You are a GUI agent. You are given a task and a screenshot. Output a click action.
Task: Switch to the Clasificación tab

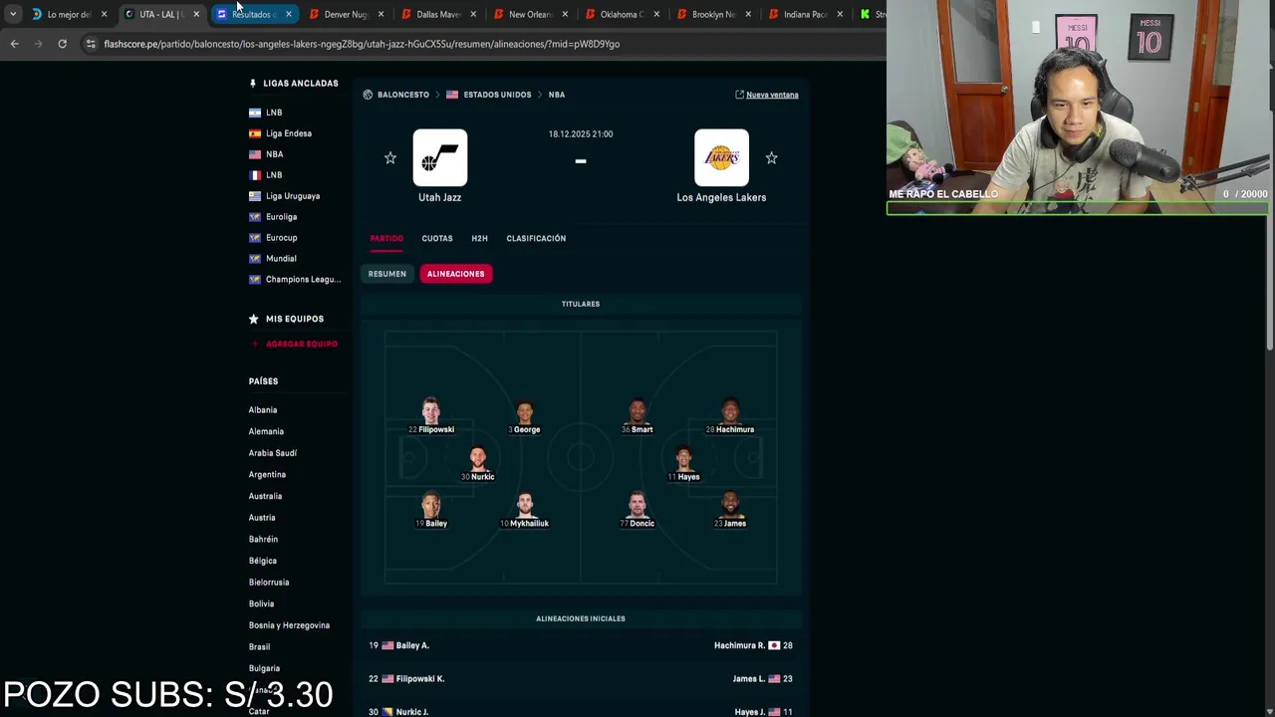(x=536, y=238)
